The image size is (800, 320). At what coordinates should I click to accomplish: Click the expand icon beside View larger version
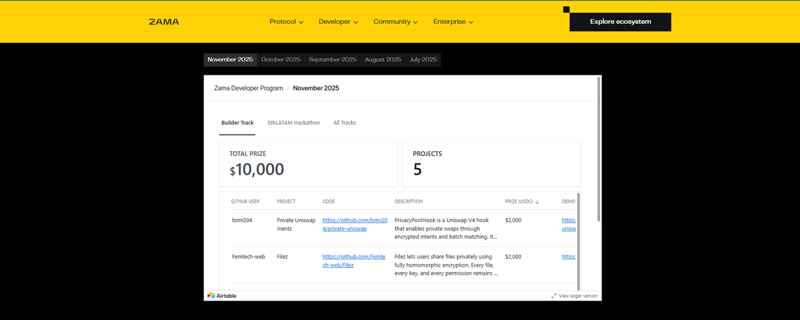click(x=554, y=295)
